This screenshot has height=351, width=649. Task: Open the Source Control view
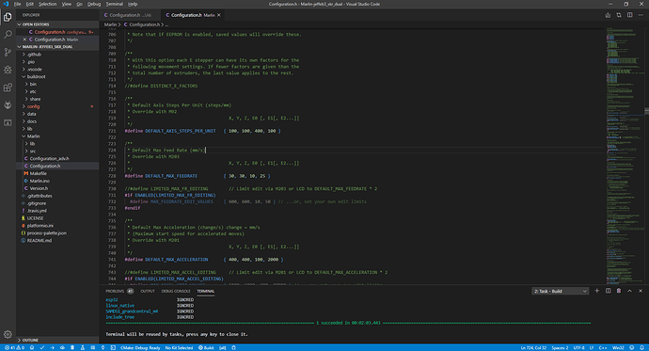pos(8,52)
